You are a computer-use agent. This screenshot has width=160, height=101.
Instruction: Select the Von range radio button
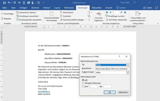[x=83, y=86]
